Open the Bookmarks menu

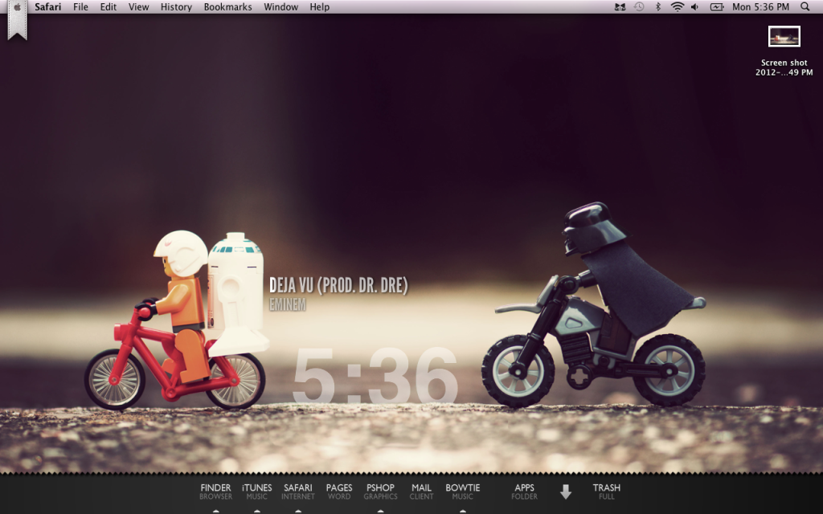pyautogui.click(x=227, y=6)
